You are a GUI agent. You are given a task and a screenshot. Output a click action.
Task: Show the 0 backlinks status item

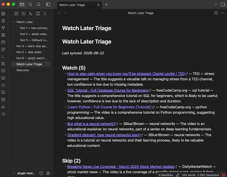pos(166,175)
